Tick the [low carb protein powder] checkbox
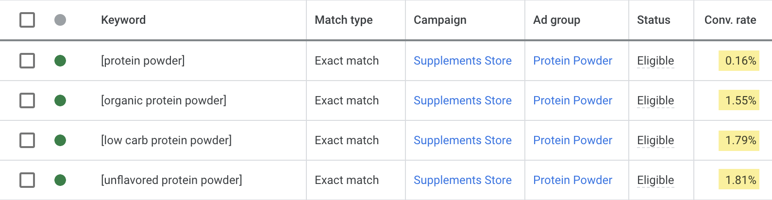Image resolution: width=772 pixels, height=200 pixels. point(27,140)
